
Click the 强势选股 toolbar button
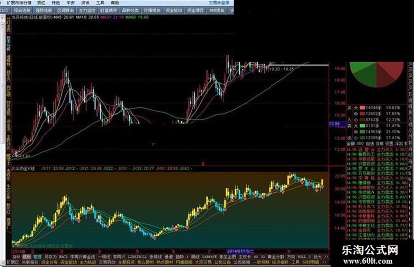[44, 11]
